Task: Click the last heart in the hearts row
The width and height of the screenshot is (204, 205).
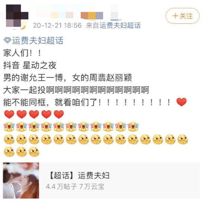Action: tap(59, 114)
